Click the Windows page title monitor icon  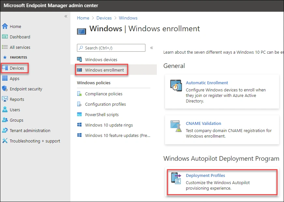82,32
